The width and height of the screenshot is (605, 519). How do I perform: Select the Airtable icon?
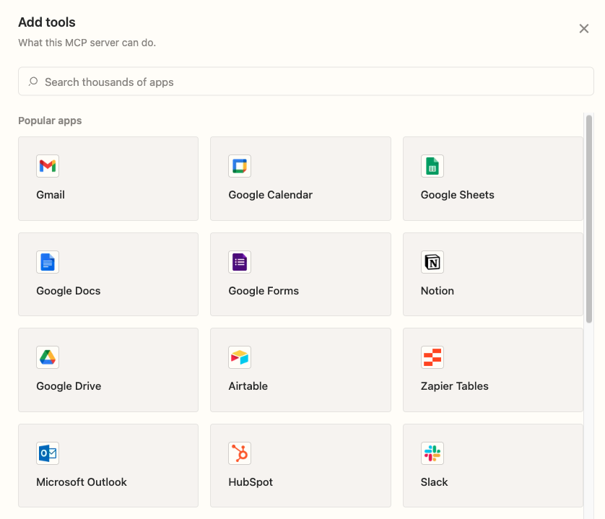click(240, 357)
